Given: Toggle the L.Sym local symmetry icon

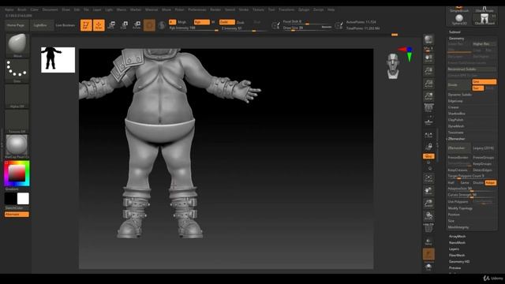Looking at the screenshot, I should point(428,136).
